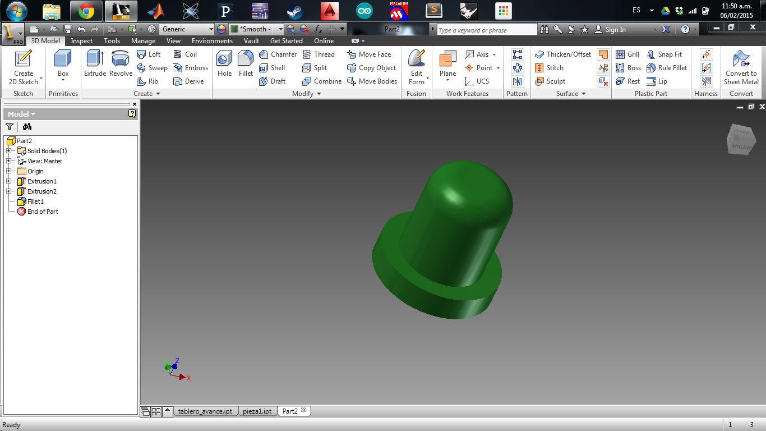Expand the View: Master node

(x=9, y=161)
